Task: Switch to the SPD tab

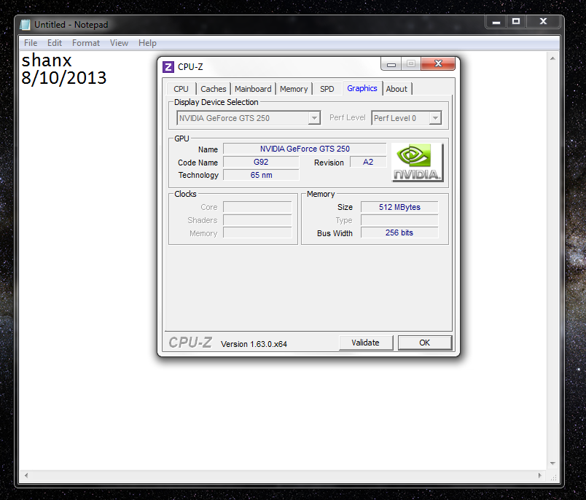Action: tap(327, 89)
